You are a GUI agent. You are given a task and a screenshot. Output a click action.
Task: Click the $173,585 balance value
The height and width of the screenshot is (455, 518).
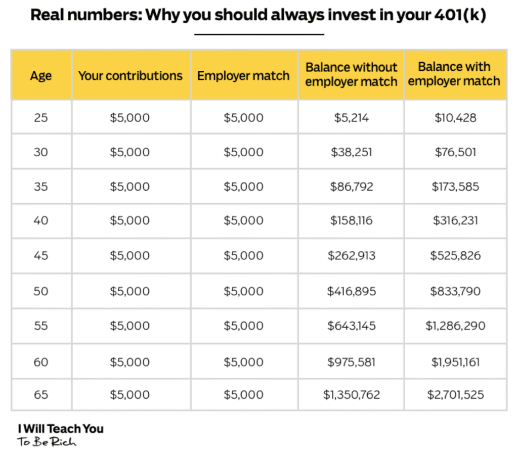tap(455, 187)
